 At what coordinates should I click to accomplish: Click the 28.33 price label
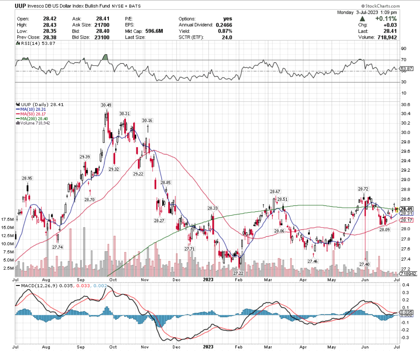pos(213,208)
